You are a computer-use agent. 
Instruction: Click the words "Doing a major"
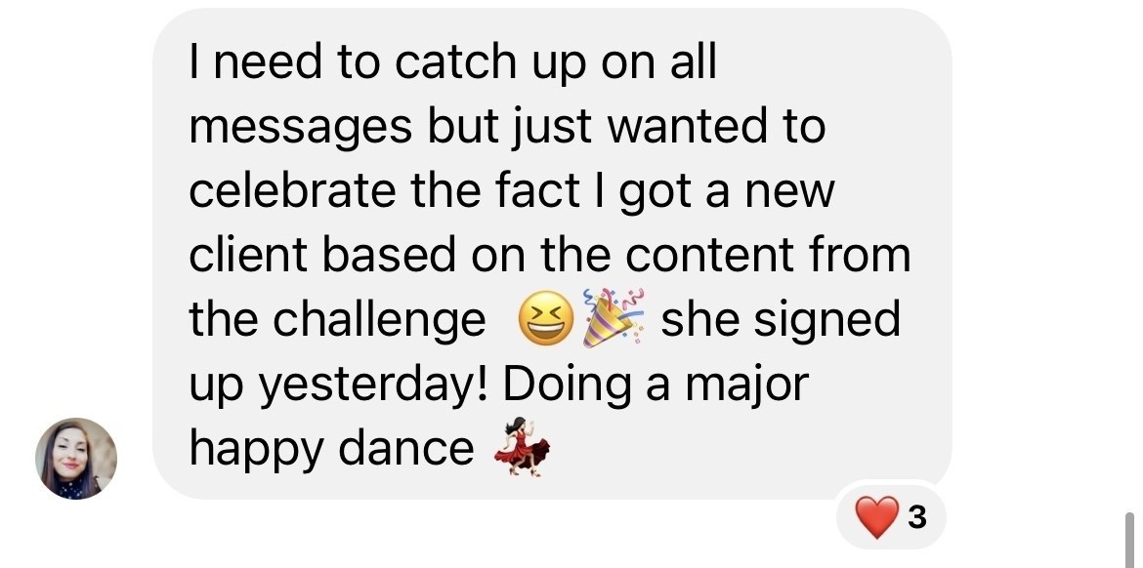tap(656, 385)
